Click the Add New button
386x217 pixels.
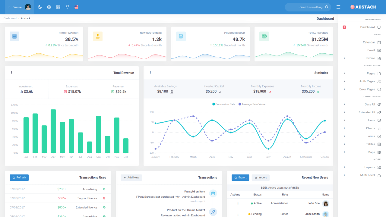tap(131, 178)
